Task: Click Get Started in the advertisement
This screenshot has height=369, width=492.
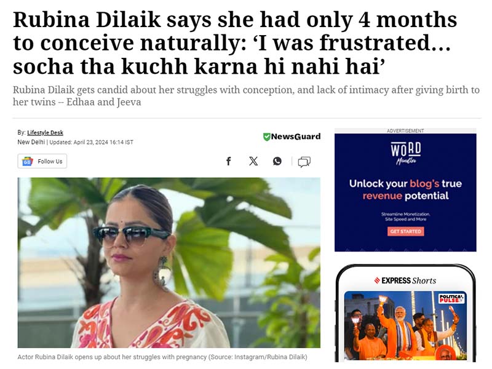Action: coord(406,231)
